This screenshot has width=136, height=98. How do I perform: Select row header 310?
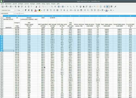pyautogui.click(x=2, y=53)
